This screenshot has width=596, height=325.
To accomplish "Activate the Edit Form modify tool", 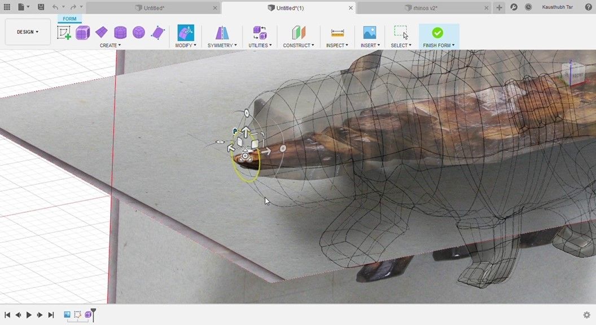I will pos(186,33).
